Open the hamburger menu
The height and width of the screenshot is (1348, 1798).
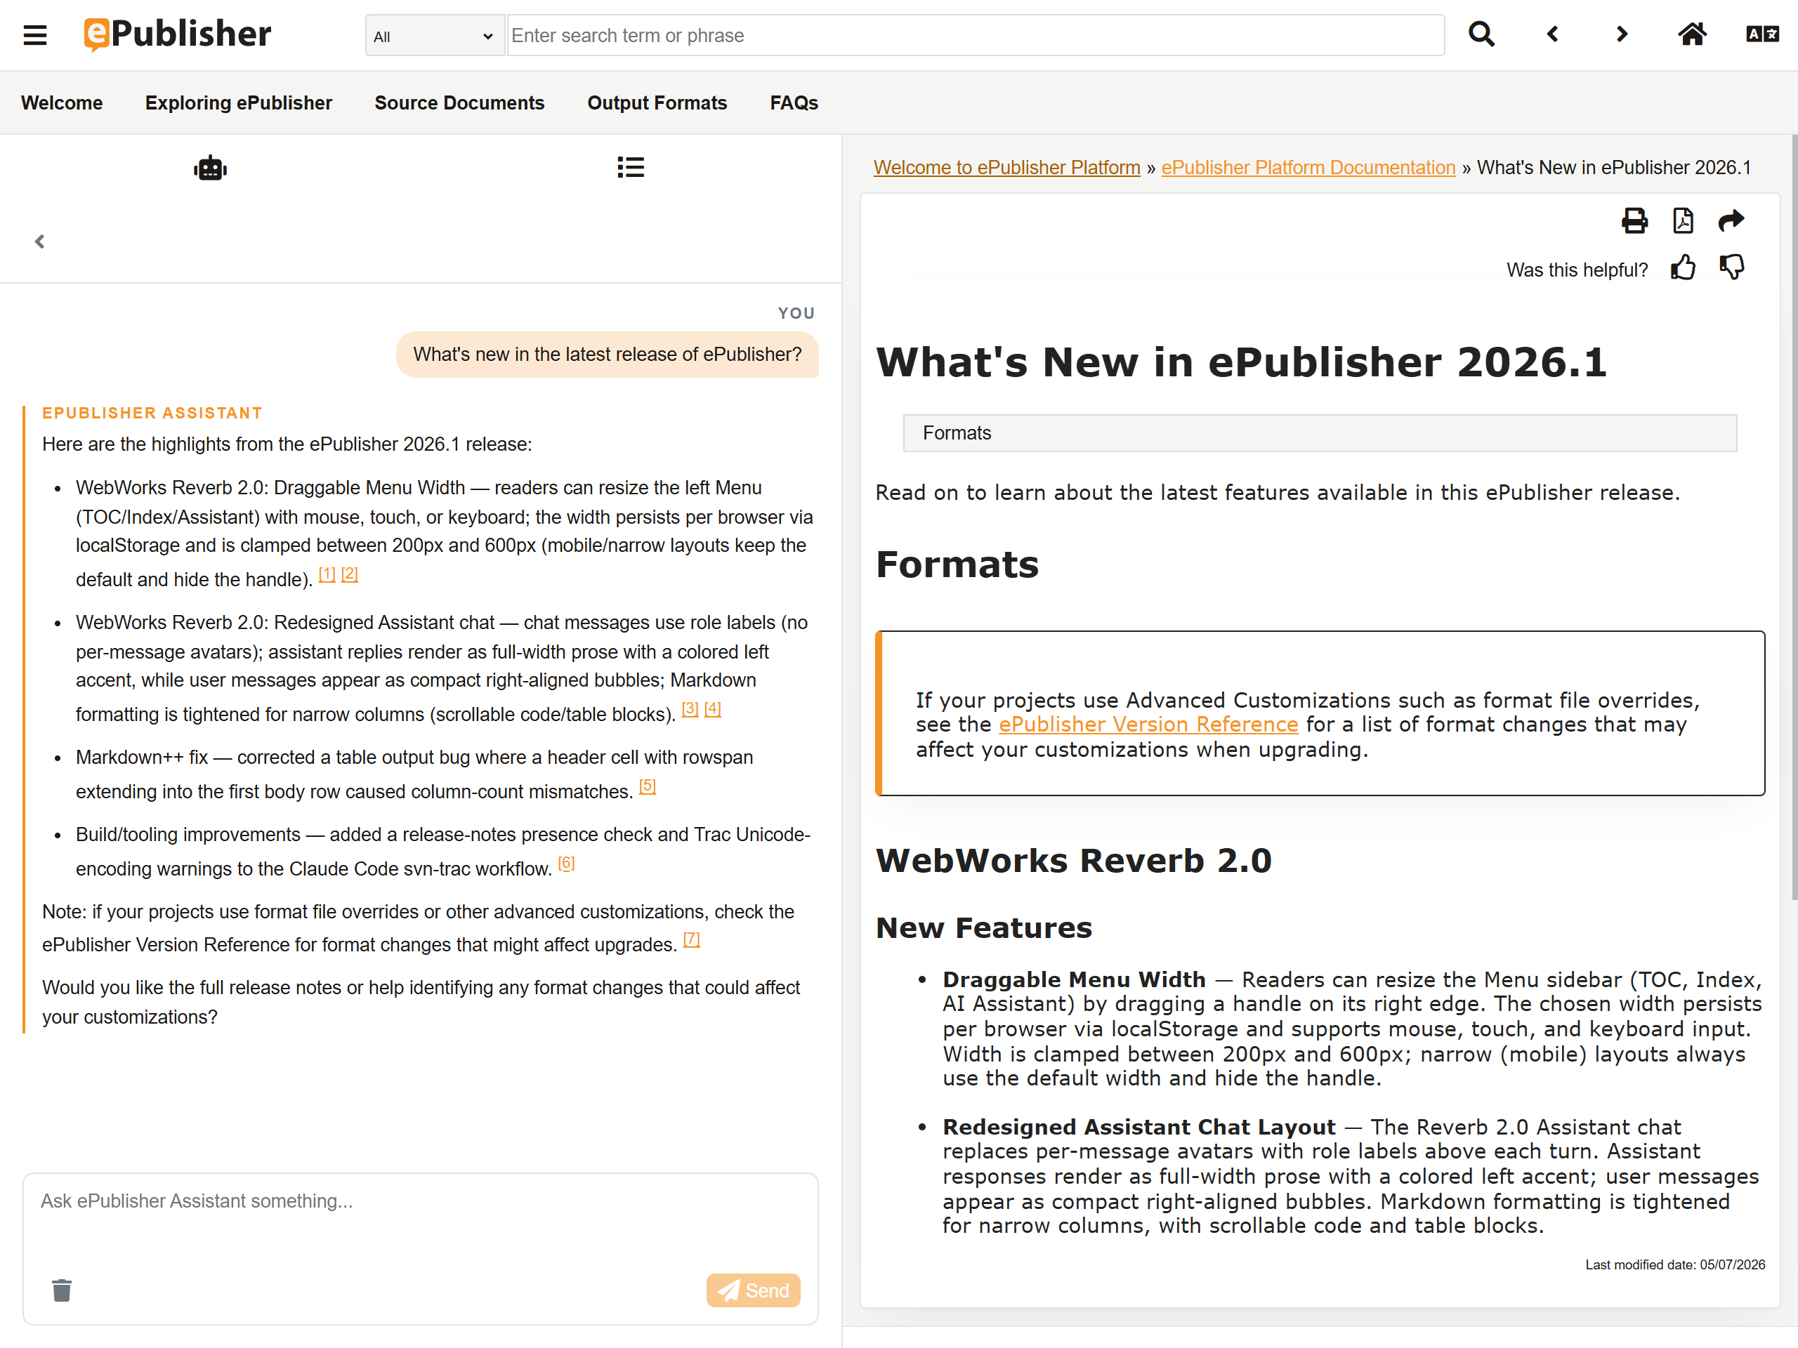[35, 35]
